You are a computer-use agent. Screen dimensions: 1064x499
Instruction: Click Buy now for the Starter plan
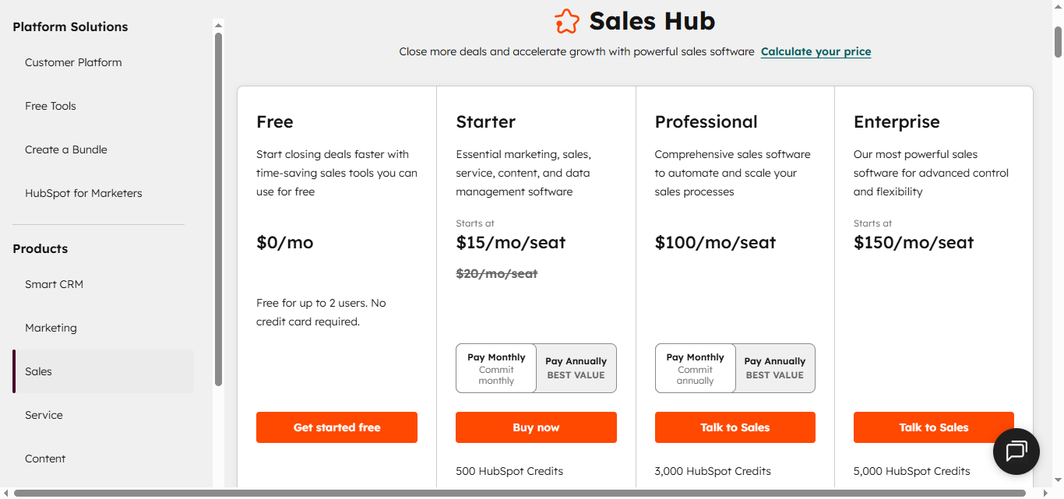click(536, 427)
